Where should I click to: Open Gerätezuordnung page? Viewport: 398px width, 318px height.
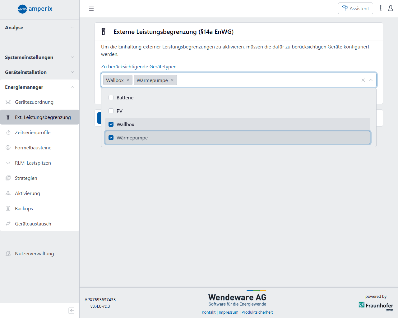(39, 102)
